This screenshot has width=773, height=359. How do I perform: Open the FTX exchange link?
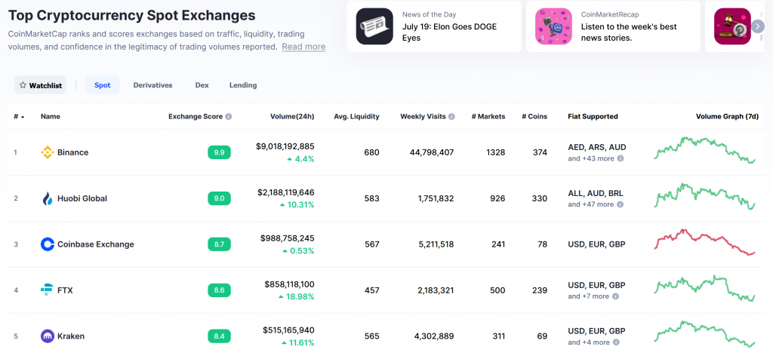65,290
